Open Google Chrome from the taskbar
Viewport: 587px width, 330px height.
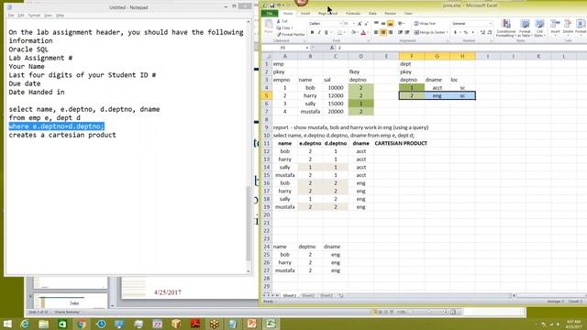pyautogui.click(x=82, y=324)
